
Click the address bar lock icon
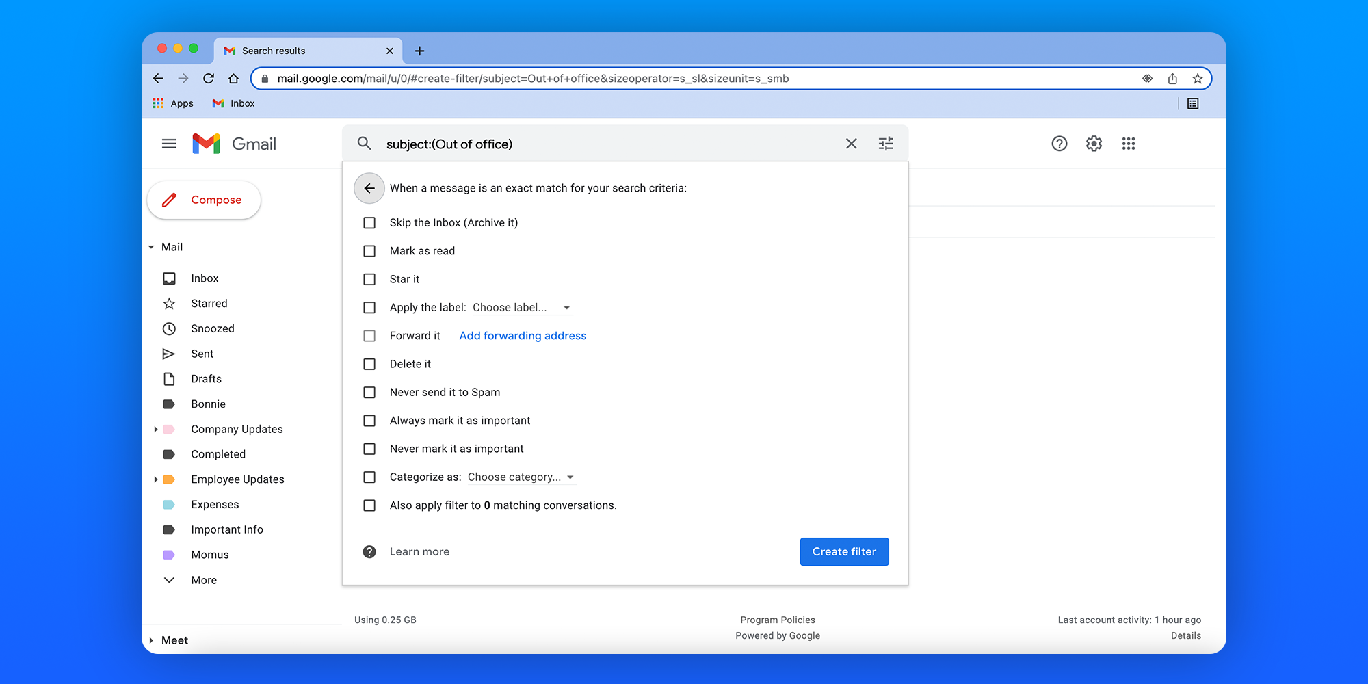[265, 79]
